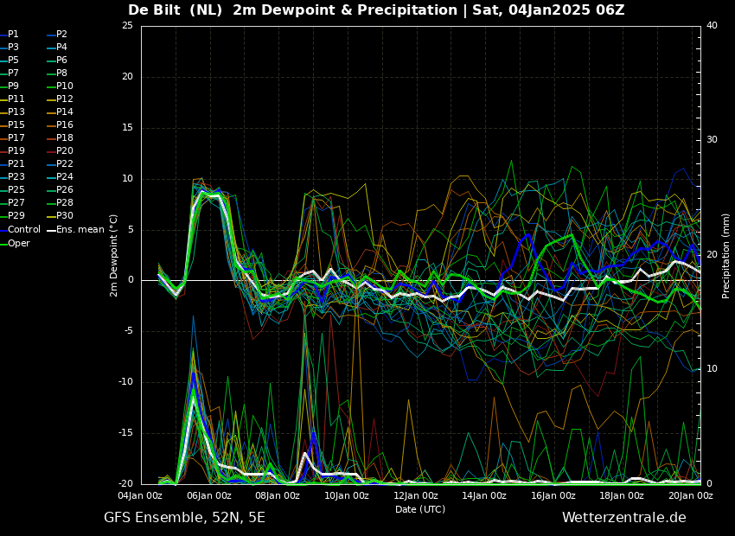Screen dimensions: 735x536
Task: Click the P10 green line swatch
Action: tap(51, 86)
